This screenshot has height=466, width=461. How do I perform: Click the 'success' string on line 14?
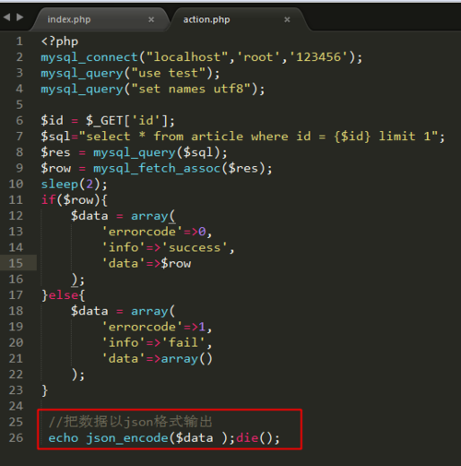(195, 247)
